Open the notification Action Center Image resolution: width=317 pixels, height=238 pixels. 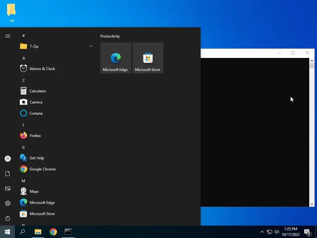(x=308, y=232)
